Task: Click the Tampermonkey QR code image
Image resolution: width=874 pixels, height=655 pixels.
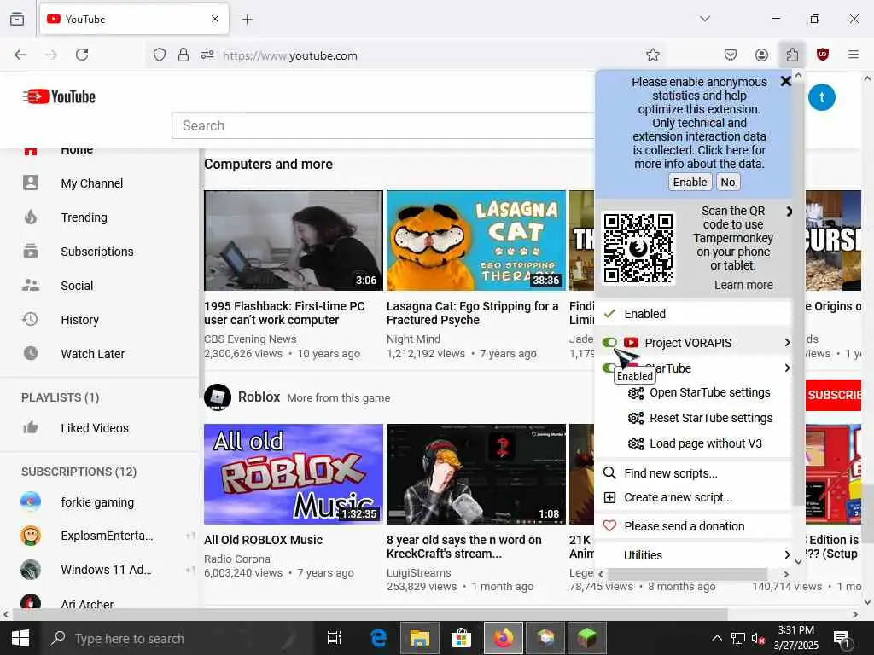Action: [638, 247]
